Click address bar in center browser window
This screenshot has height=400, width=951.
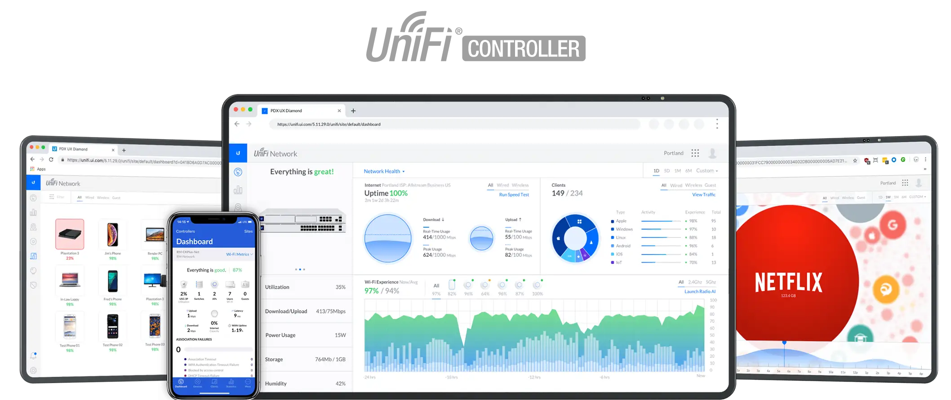point(454,124)
